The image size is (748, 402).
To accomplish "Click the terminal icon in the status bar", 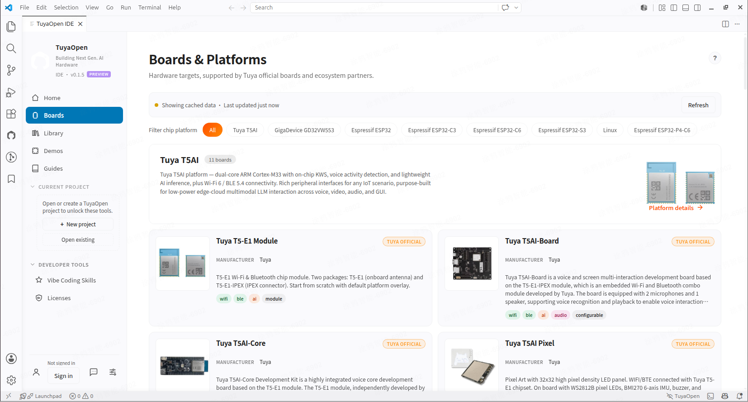I will [710, 396].
